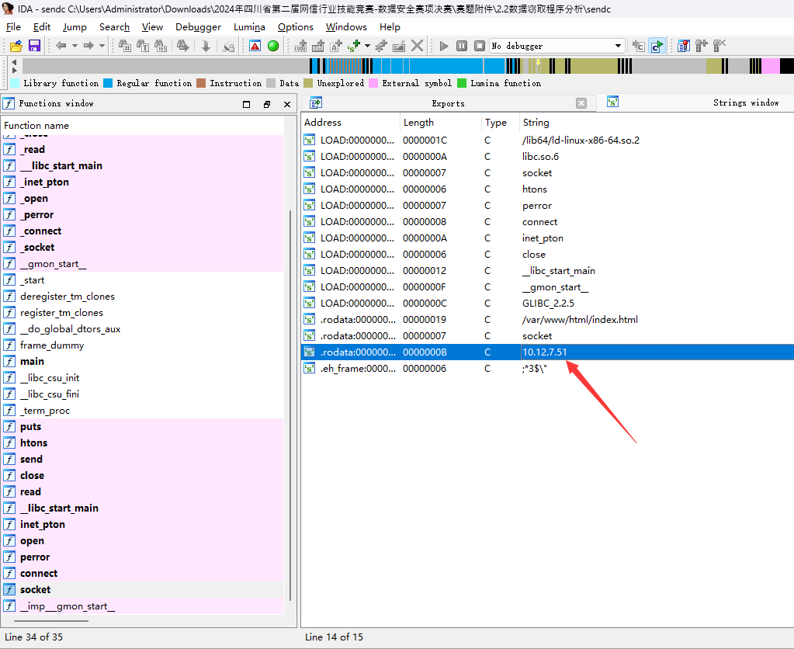Click the Open file toolbar icon
Image resolution: width=794 pixels, height=649 pixels.
(x=16, y=46)
